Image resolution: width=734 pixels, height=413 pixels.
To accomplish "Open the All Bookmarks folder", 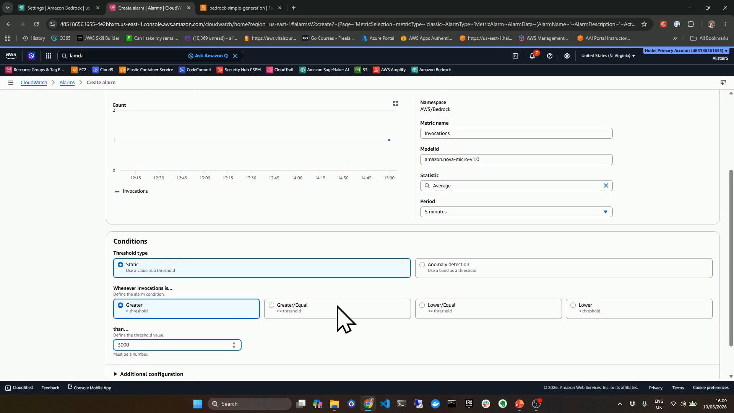I will point(709,38).
